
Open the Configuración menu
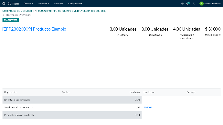coord(75,4)
